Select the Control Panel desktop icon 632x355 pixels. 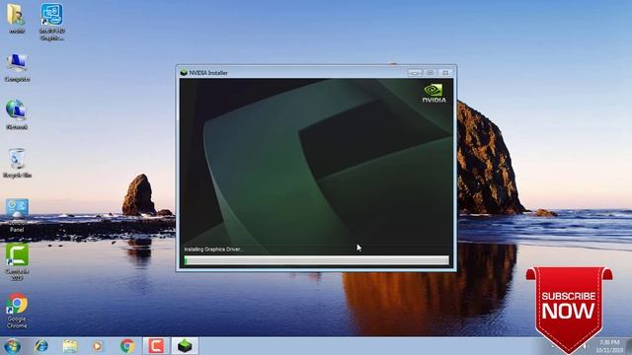pos(17,215)
